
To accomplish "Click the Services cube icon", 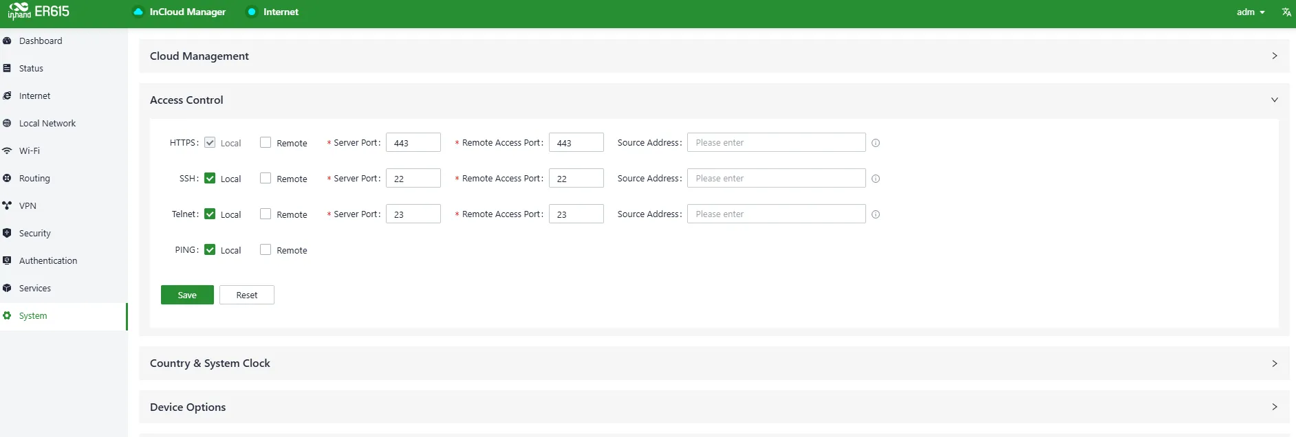I will tap(7, 288).
